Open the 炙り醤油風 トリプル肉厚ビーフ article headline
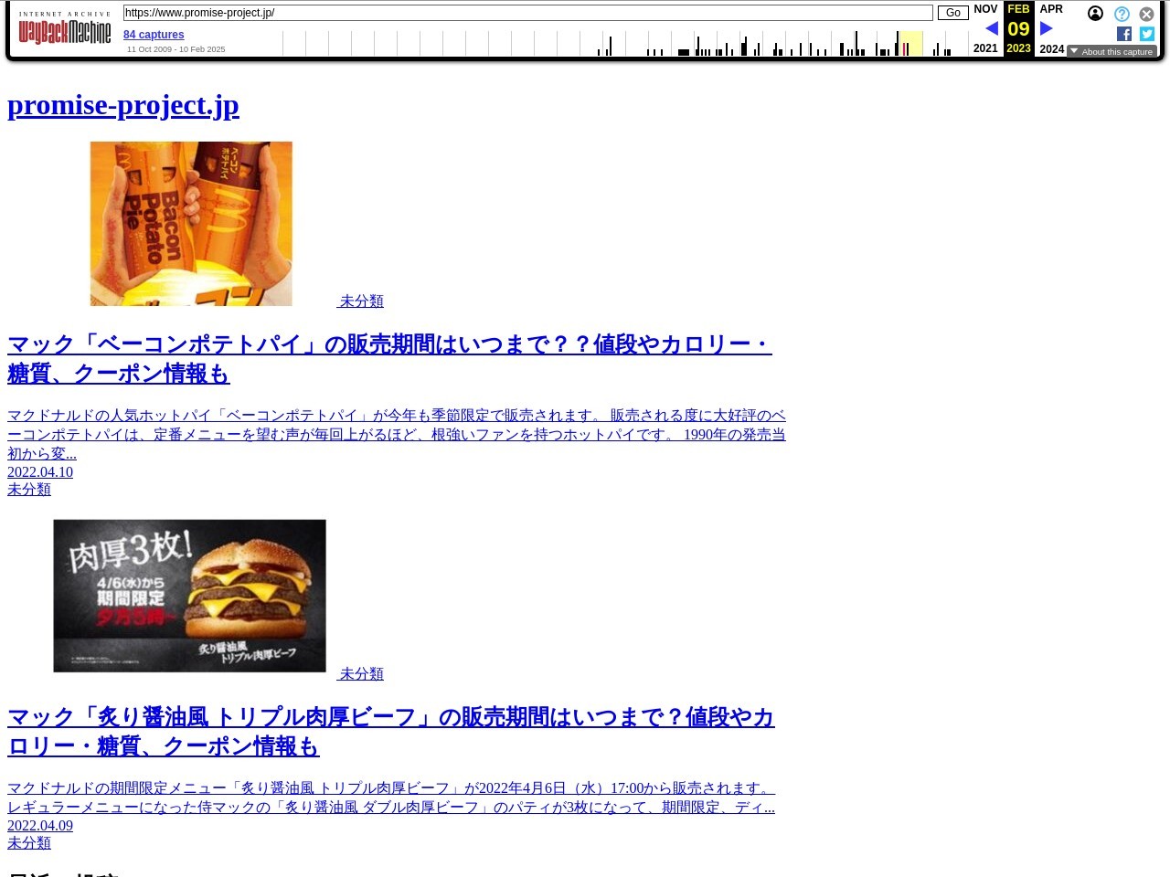Screen dimensions: 1170x877 [390, 732]
